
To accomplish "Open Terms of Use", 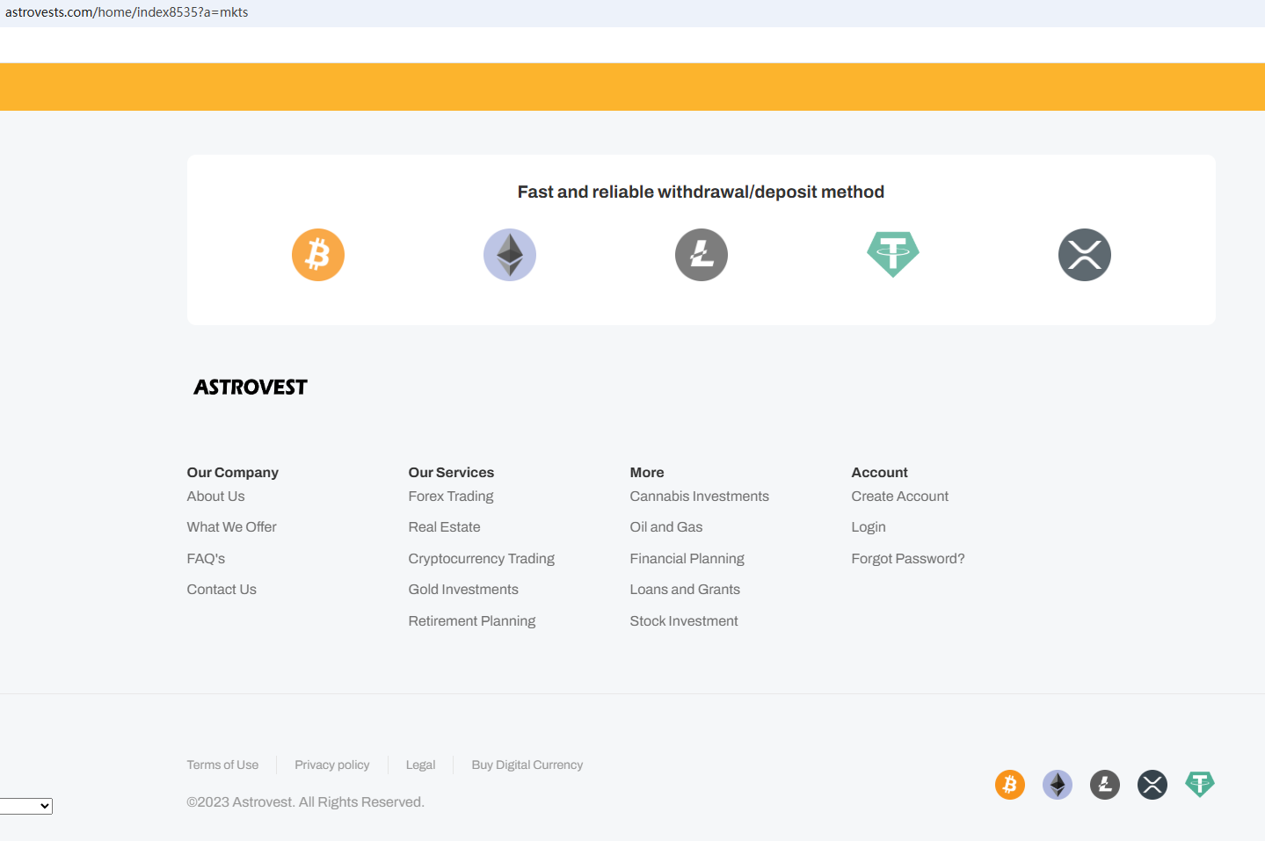I will (223, 765).
